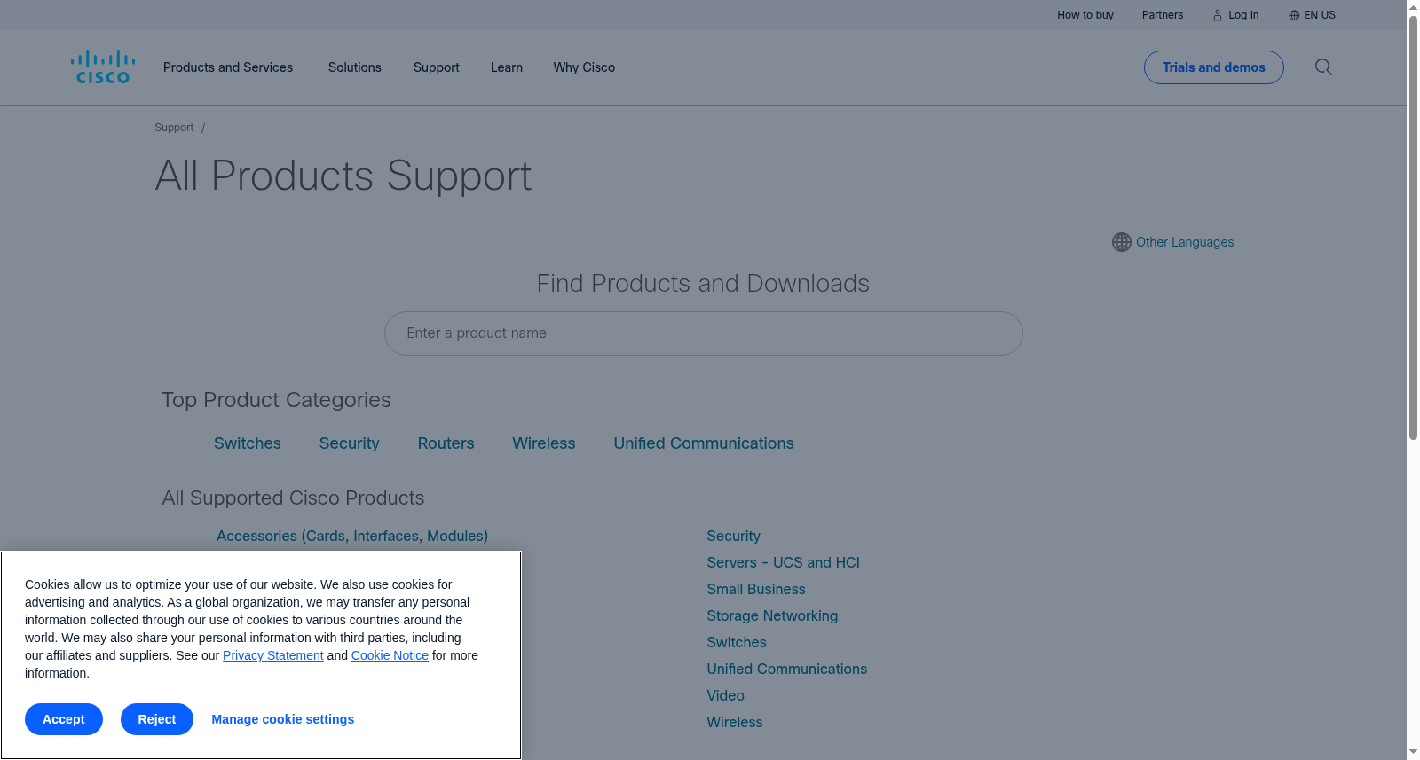Image resolution: width=1420 pixels, height=760 pixels.
Task: Open Security in All Supported Cisco Products
Action: pos(734,536)
